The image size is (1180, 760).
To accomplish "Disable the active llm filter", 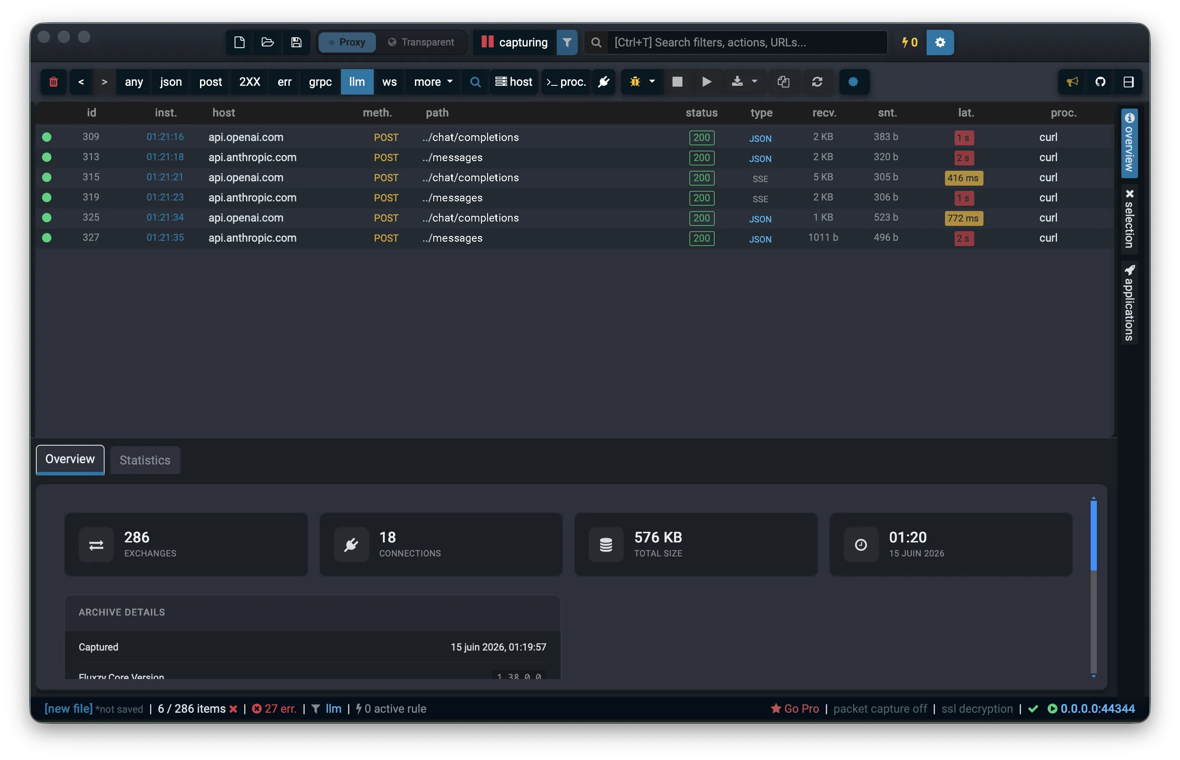I will 357,81.
